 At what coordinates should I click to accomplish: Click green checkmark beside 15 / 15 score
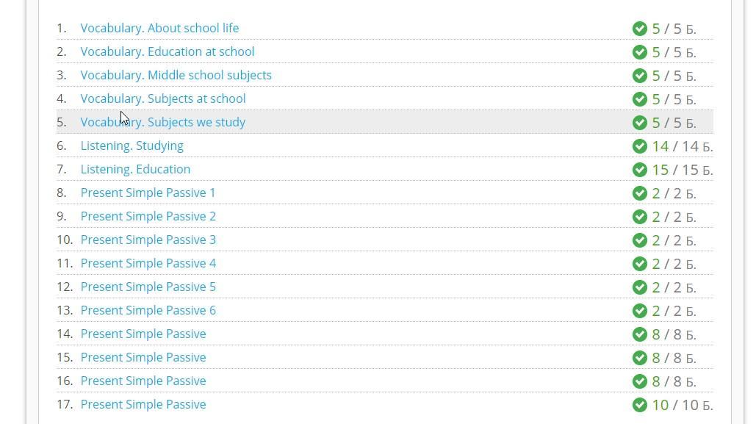click(640, 170)
